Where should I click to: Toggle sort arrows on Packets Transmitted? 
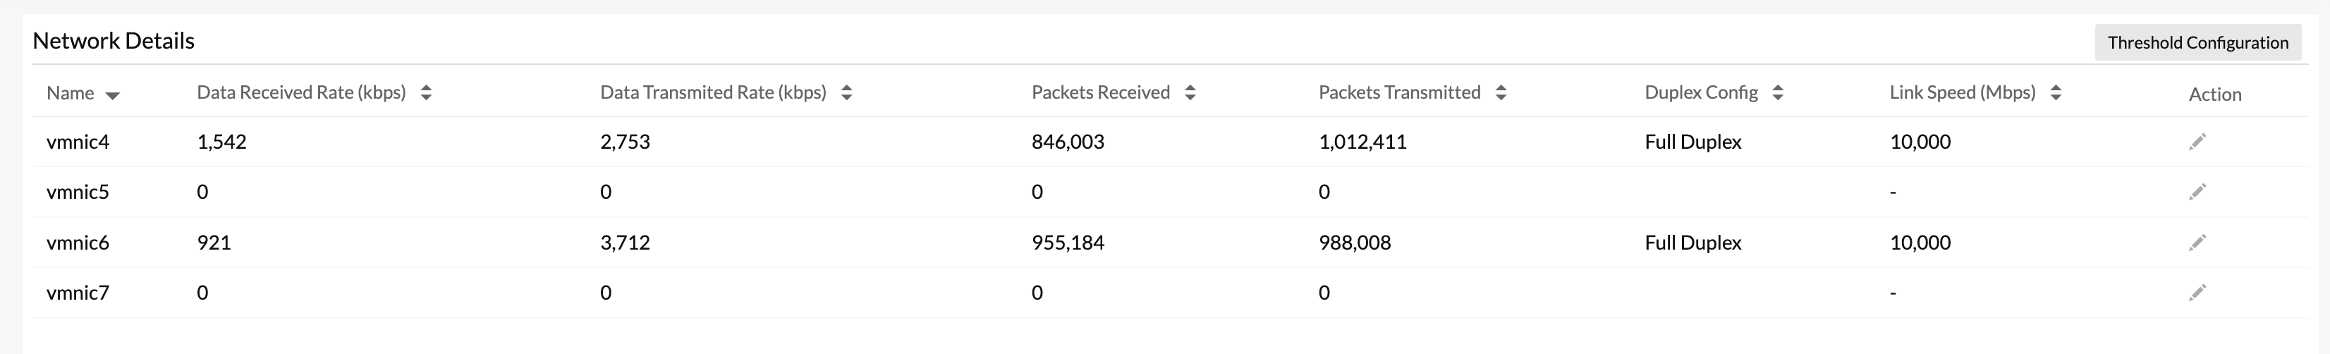(x=1501, y=92)
